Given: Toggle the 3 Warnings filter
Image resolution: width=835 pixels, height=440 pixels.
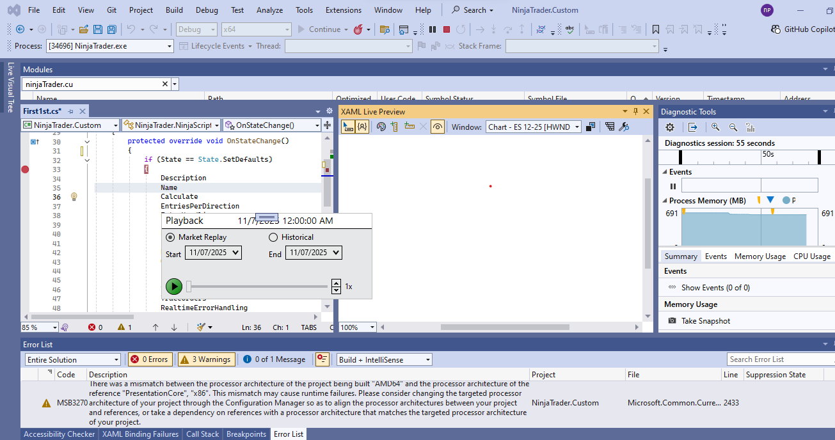Looking at the screenshot, I should [206, 359].
